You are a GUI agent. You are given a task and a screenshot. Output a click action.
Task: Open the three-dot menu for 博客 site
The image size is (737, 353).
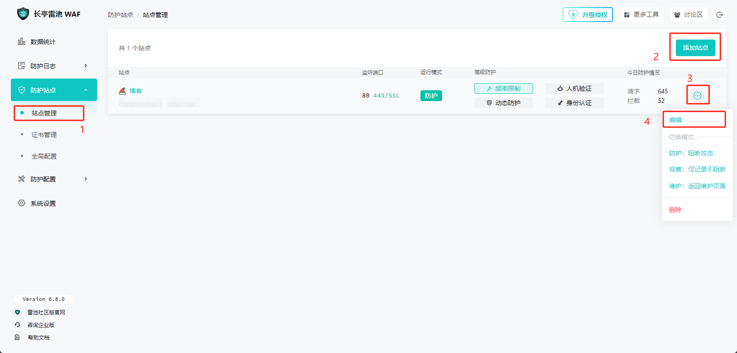[697, 95]
